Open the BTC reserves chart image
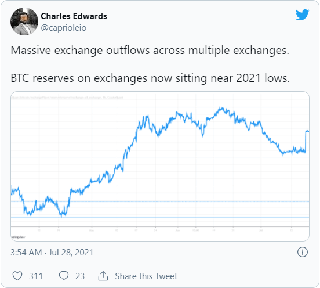 160,166
